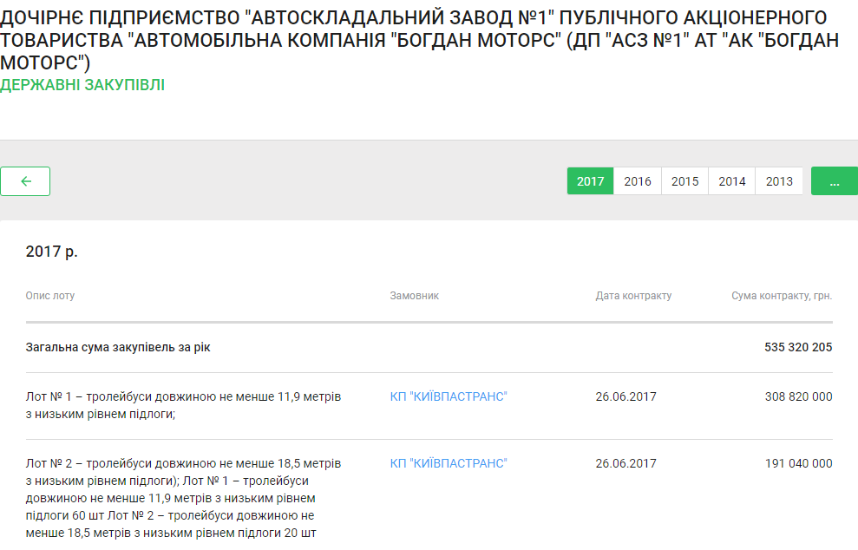Show procurements for 2014
This screenshot has height=550, width=858.
click(x=731, y=181)
